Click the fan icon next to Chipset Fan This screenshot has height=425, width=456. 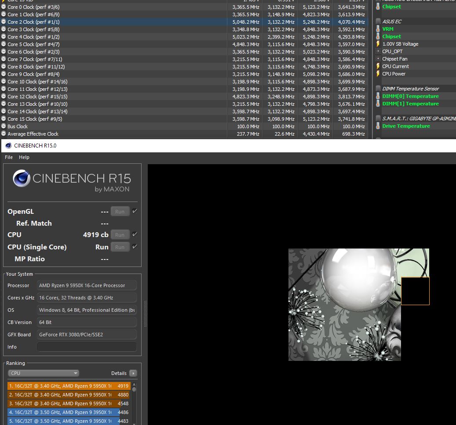(x=378, y=59)
